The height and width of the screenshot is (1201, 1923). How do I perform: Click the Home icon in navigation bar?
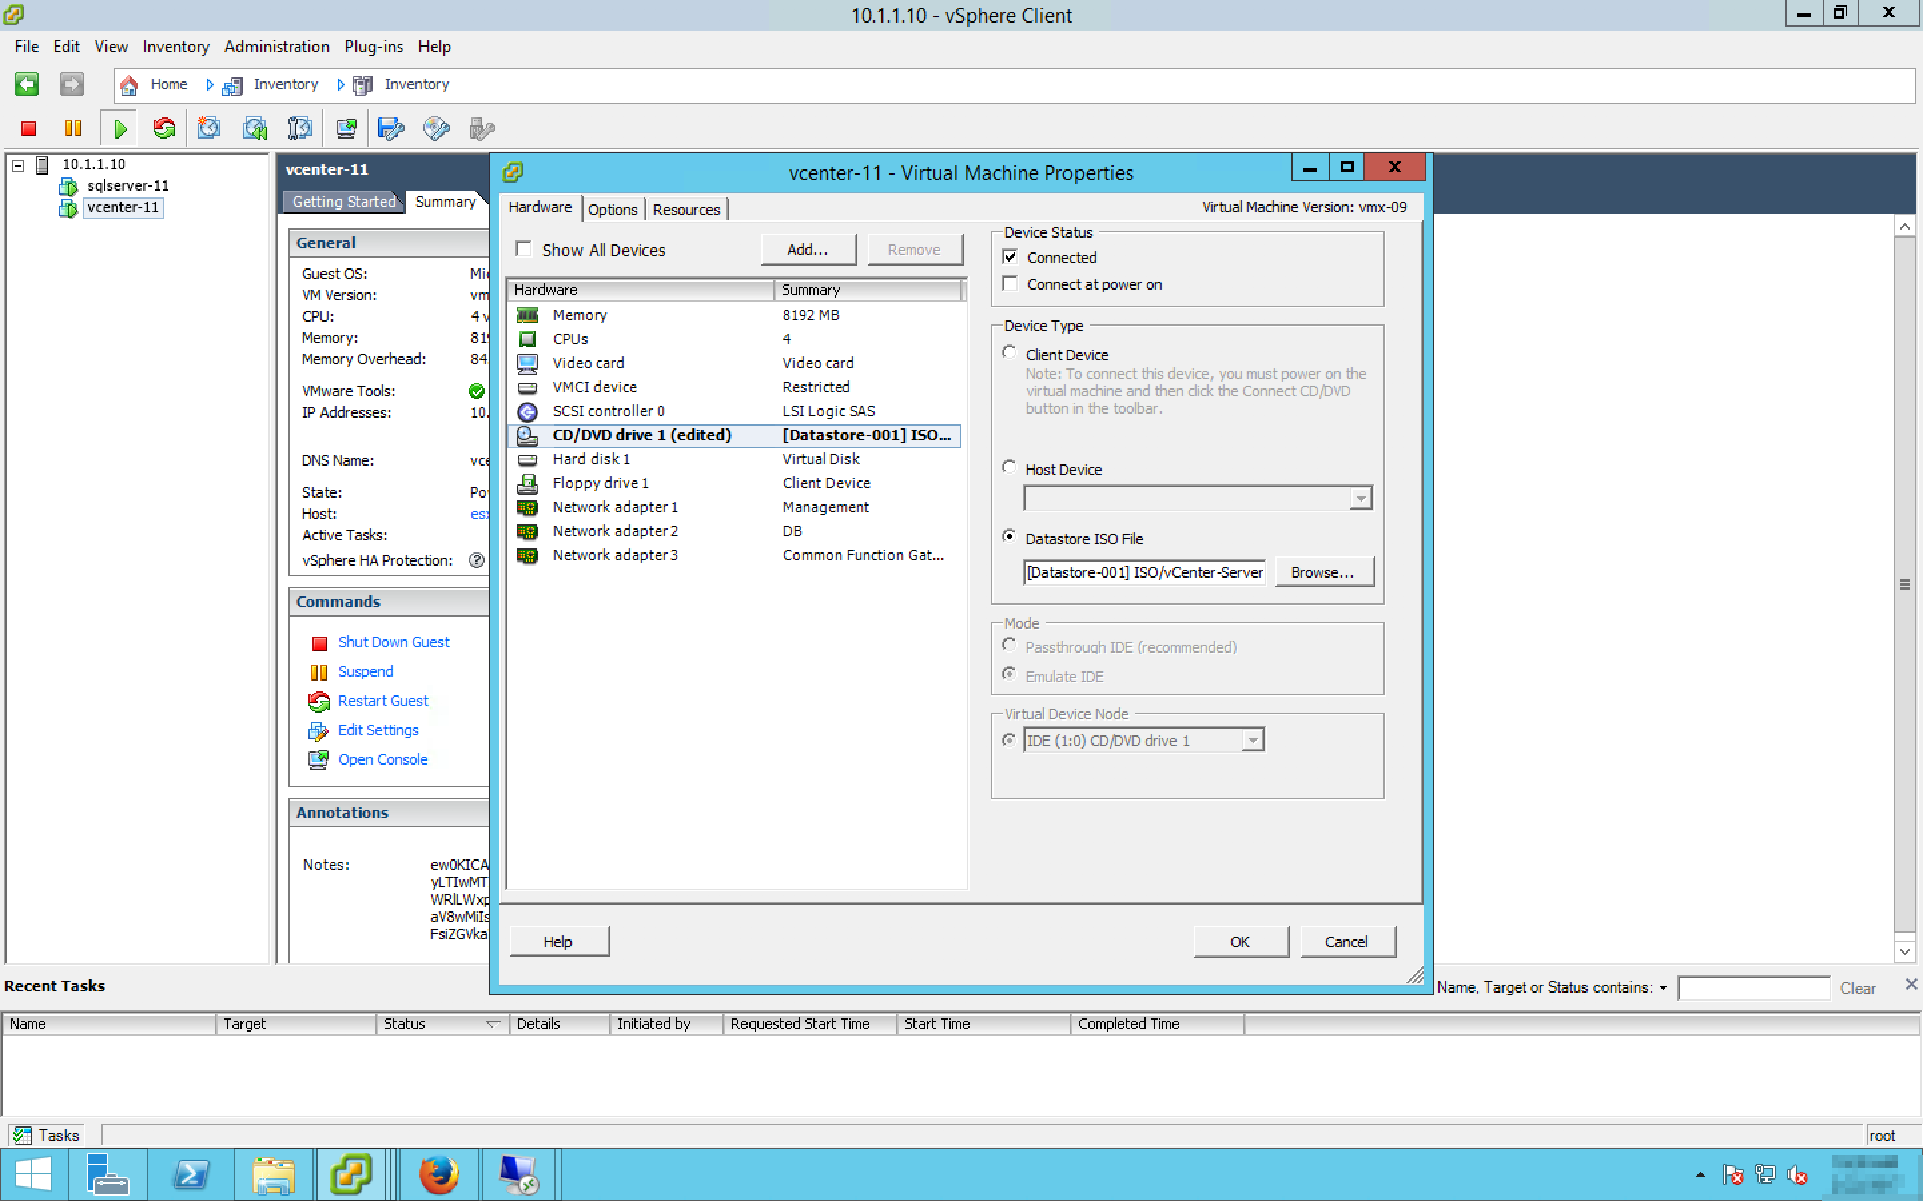click(129, 85)
